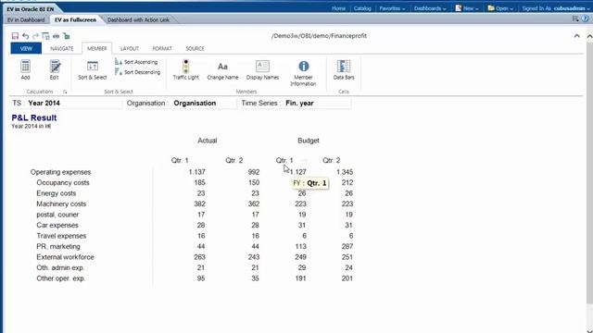Select the Oth. admin exp. row label
The height and width of the screenshot is (333, 593).
tap(60, 267)
